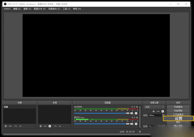Select the 场景 item in scenes list

click(20, 107)
